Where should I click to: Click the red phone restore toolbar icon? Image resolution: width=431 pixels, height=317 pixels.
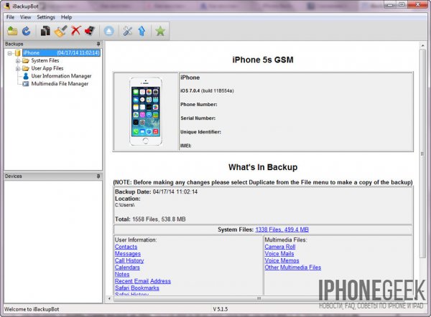coord(90,31)
